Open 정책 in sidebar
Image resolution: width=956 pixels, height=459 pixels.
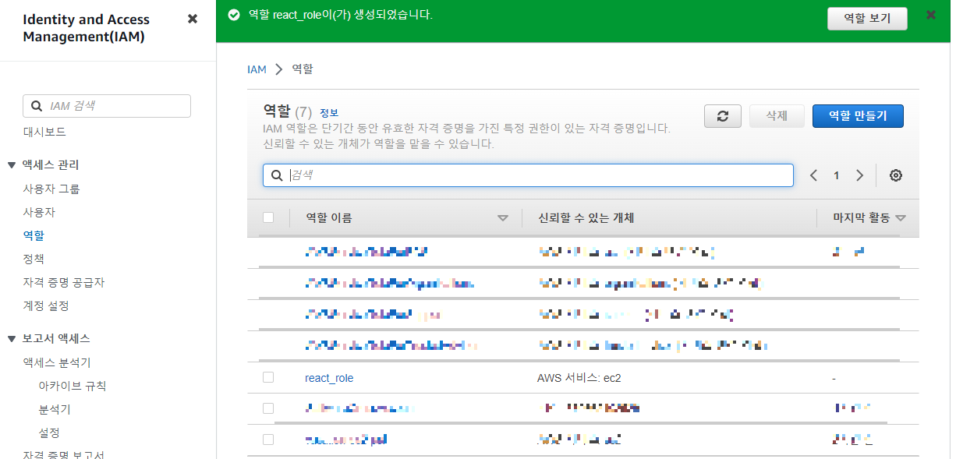click(x=34, y=259)
